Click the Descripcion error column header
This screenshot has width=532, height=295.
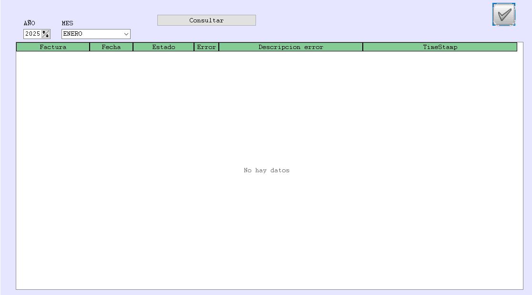point(291,47)
